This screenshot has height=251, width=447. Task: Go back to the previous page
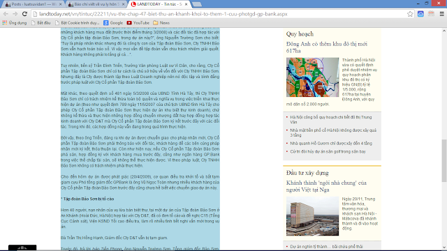6,14
